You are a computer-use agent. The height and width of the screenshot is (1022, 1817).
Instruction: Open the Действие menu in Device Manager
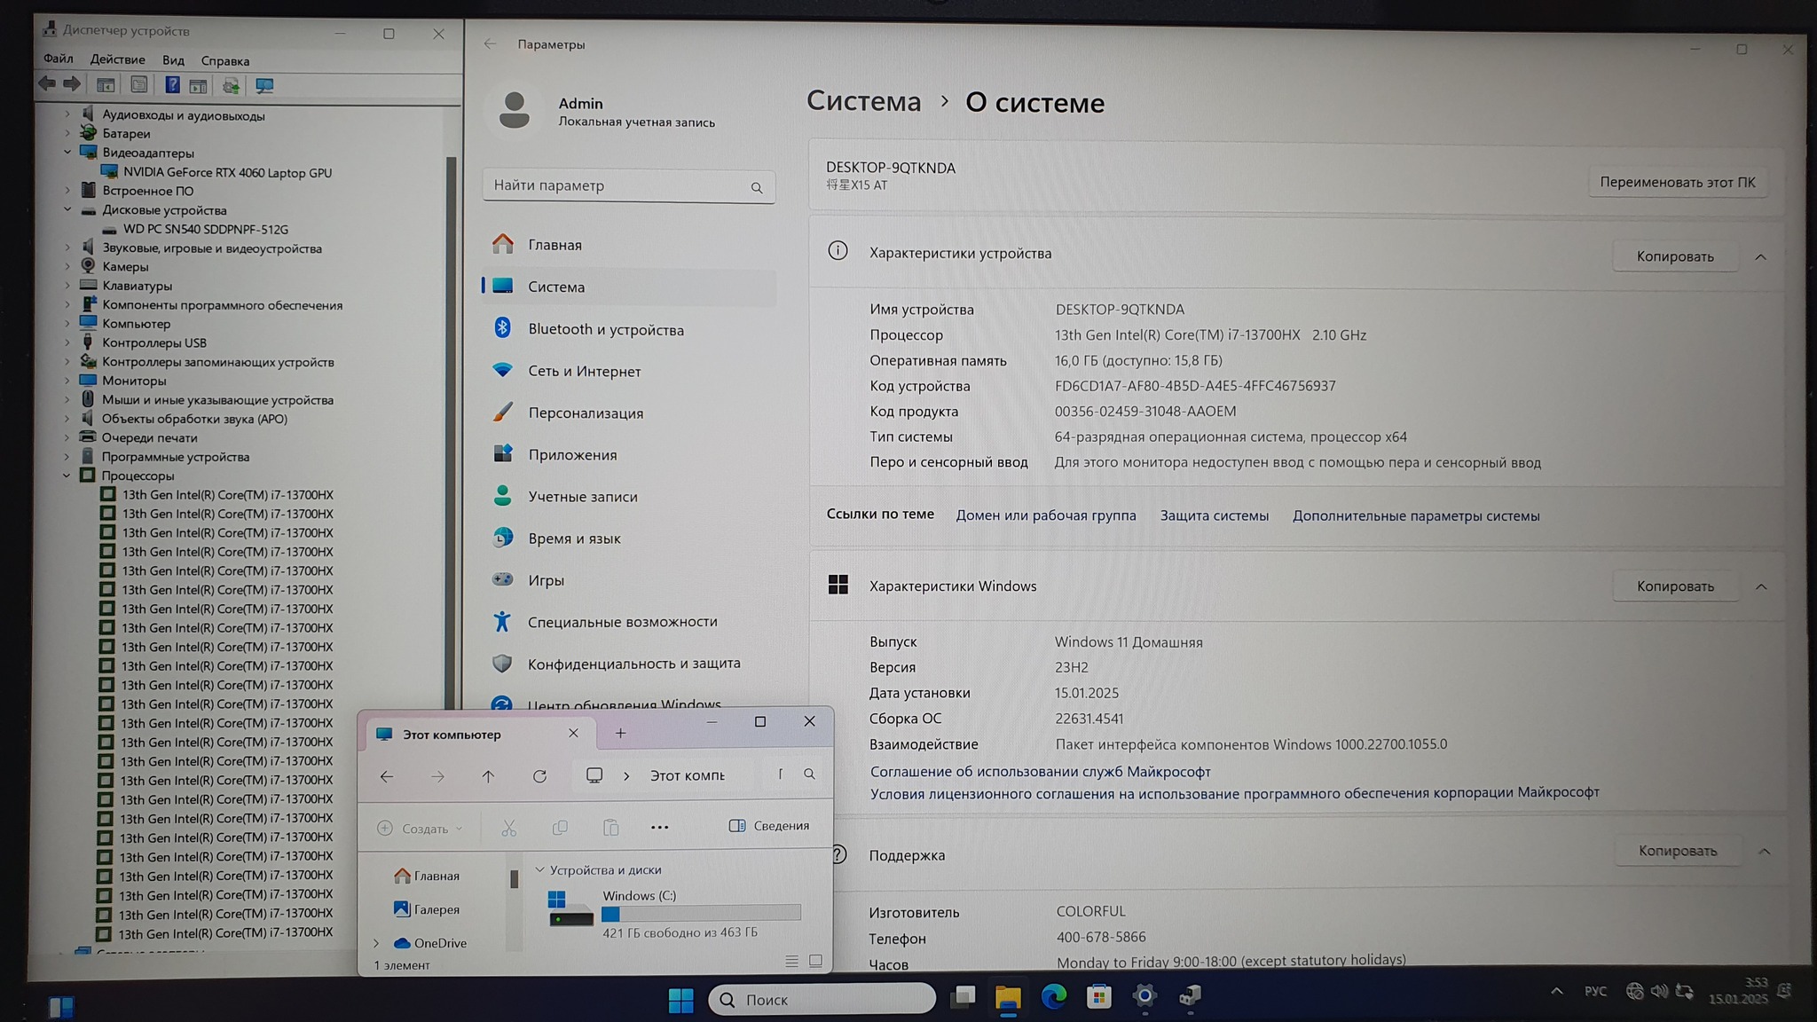(x=117, y=59)
